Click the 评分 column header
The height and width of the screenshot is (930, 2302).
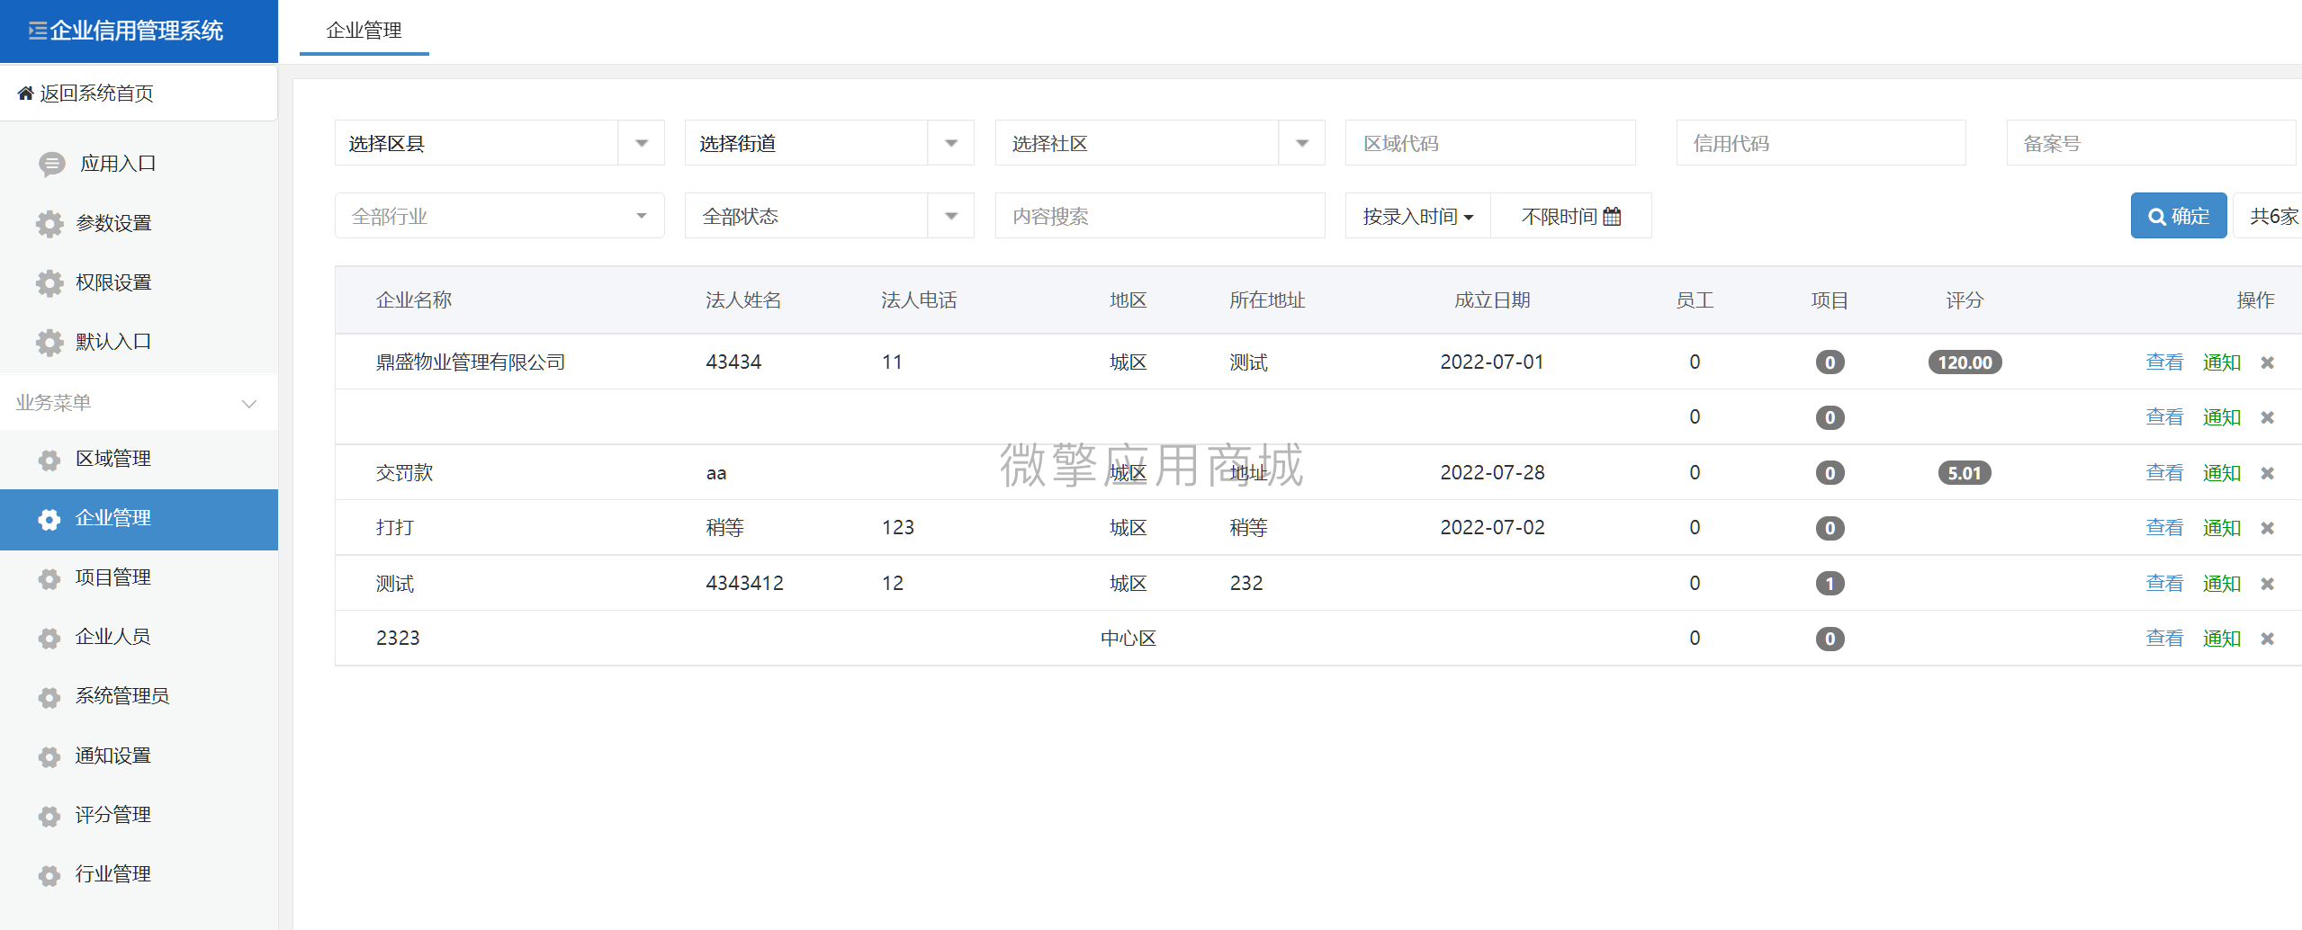point(1965,300)
